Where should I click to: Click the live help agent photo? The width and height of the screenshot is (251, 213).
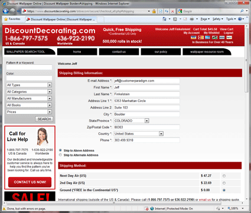pos(43,136)
